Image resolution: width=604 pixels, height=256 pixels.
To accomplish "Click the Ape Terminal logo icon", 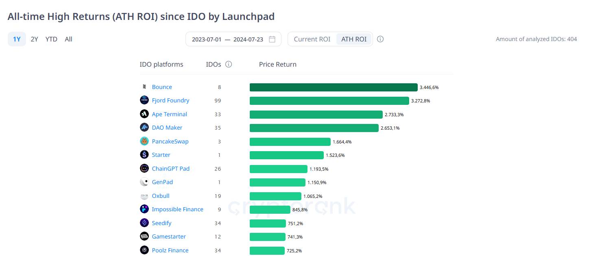I will [x=144, y=114].
